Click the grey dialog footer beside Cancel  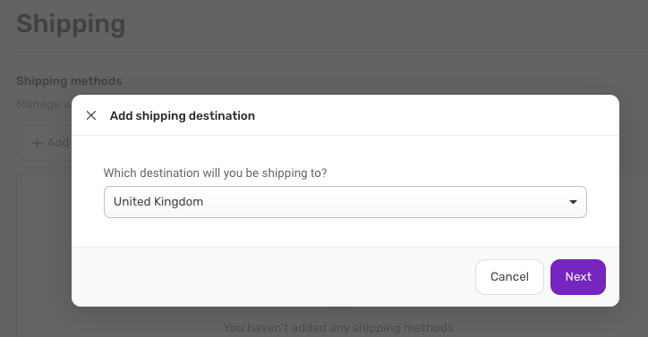273,277
